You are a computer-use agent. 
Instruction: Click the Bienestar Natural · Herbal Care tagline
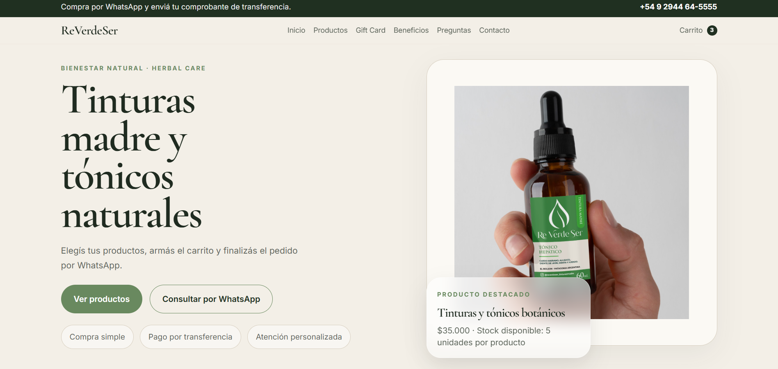[133, 68]
